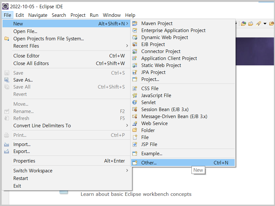Open the File menu
This screenshot has height=206, width=275.
[8, 15]
